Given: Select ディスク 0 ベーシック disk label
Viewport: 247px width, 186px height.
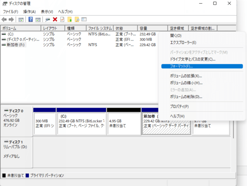Looking at the screenshot, I should [17, 121].
